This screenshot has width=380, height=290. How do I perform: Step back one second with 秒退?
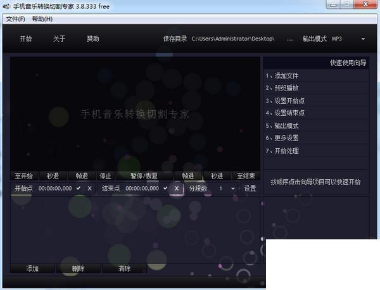pos(53,176)
